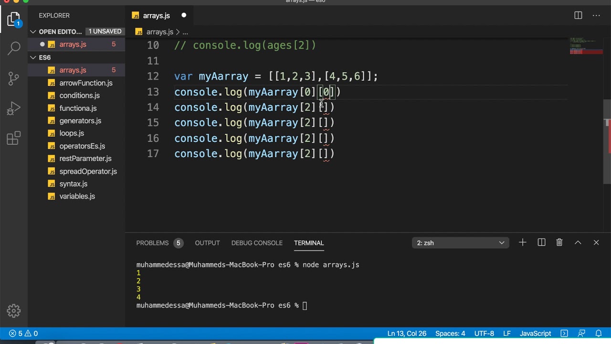This screenshot has height=344, width=611.
Task: Split the terminal panel
Action: click(541, 243)
